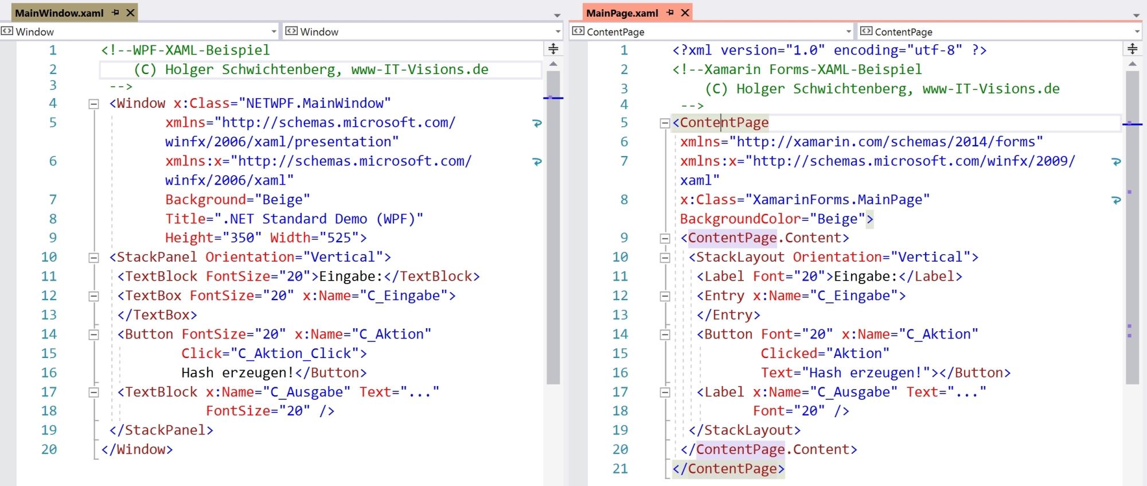This screenshot has height=486, width=1147.
Task: Collapse the Entry element on line 12
Action: (665, 297)
